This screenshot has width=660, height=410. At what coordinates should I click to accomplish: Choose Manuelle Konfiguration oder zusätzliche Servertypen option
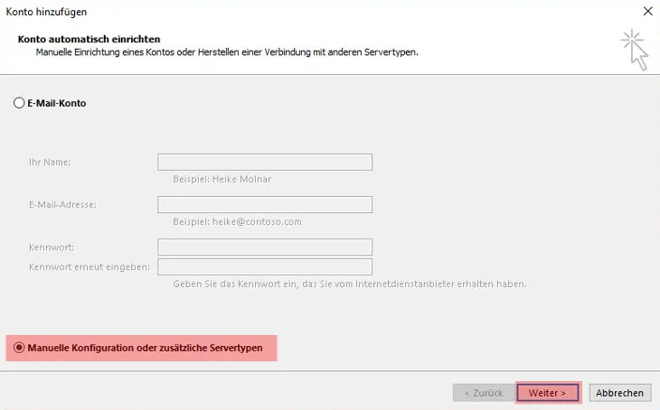(19, 348)
